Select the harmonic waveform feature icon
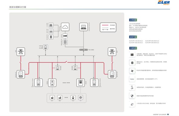179x116 pixels. pos(132,79)
